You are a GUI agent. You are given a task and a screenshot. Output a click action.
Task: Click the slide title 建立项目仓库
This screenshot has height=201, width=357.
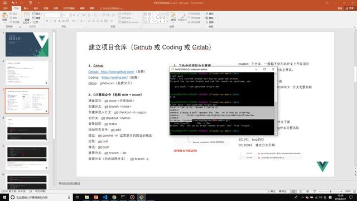[108, 47]
